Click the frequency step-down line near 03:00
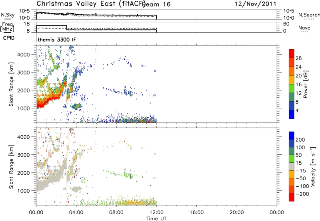320x221 pixels. tap(67, 28)
